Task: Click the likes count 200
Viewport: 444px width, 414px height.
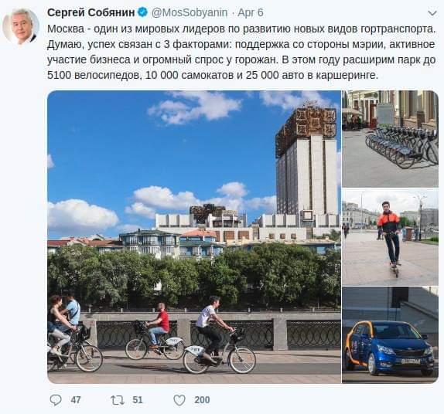Action: click(202, 400)
